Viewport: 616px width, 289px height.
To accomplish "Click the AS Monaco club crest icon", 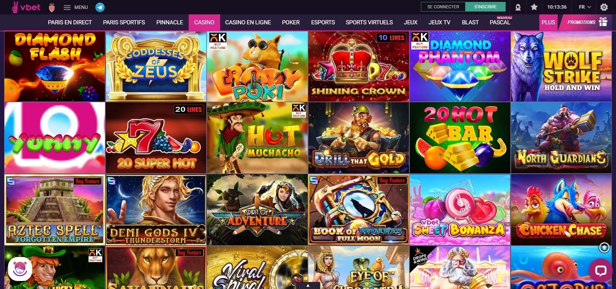I will pyautogui.click(x=52, y=7).
